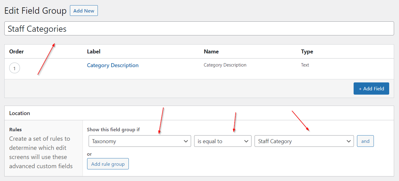Focus the Staff Categories title field

(199, 29)
